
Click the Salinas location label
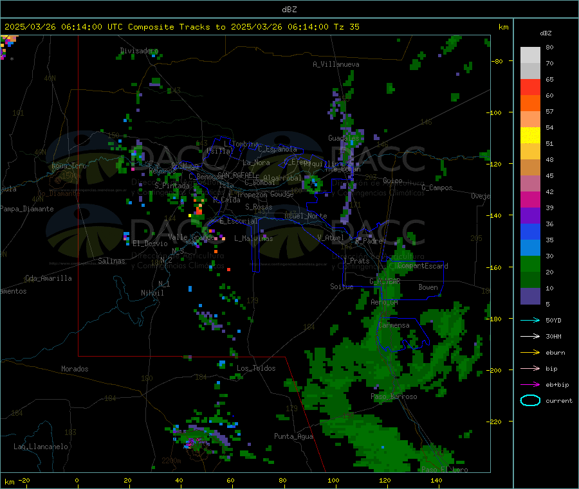[111, 261]
